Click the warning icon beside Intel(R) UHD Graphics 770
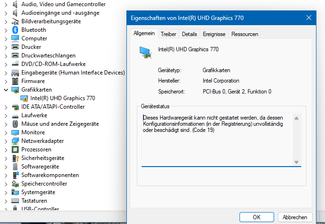The image size is (325, 224). tap(24, 98)
